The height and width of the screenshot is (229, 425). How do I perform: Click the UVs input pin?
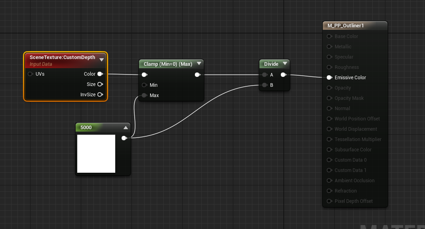pyautogui.click(x=30, y=74)
